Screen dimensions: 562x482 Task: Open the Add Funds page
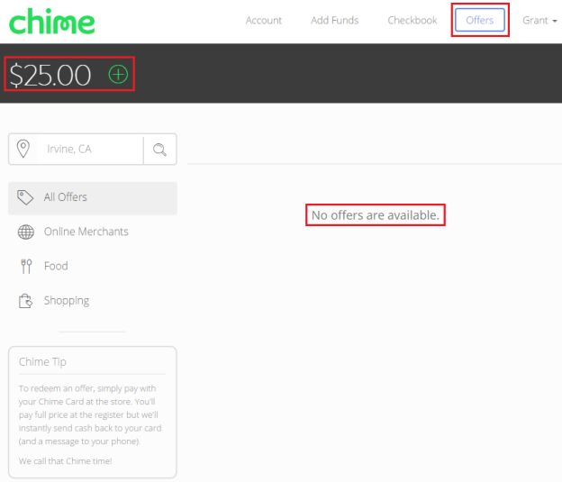point(335,21)
